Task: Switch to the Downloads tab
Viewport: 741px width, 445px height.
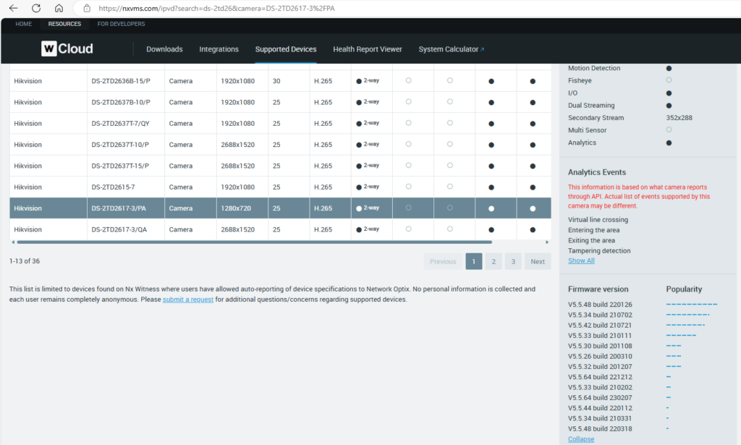Action: (x=164, y=49)
